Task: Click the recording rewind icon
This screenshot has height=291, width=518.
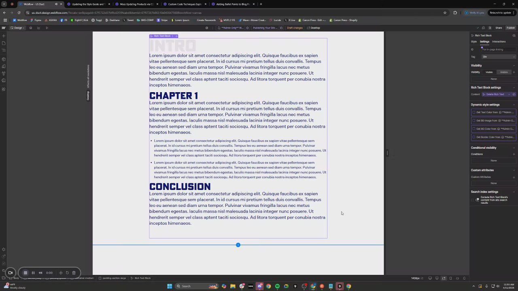Action: [40, 273]
